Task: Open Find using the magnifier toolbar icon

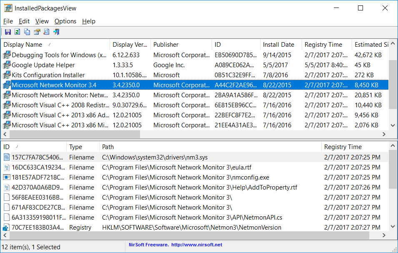Action: click(x=46, y=32)
